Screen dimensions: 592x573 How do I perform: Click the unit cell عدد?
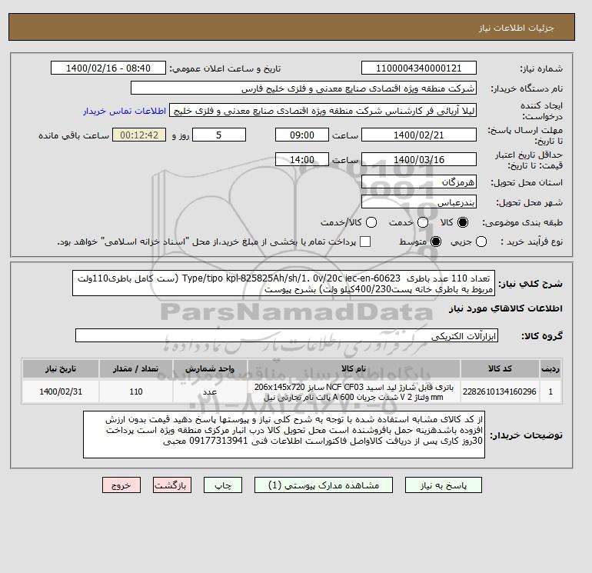click(210, 391)
